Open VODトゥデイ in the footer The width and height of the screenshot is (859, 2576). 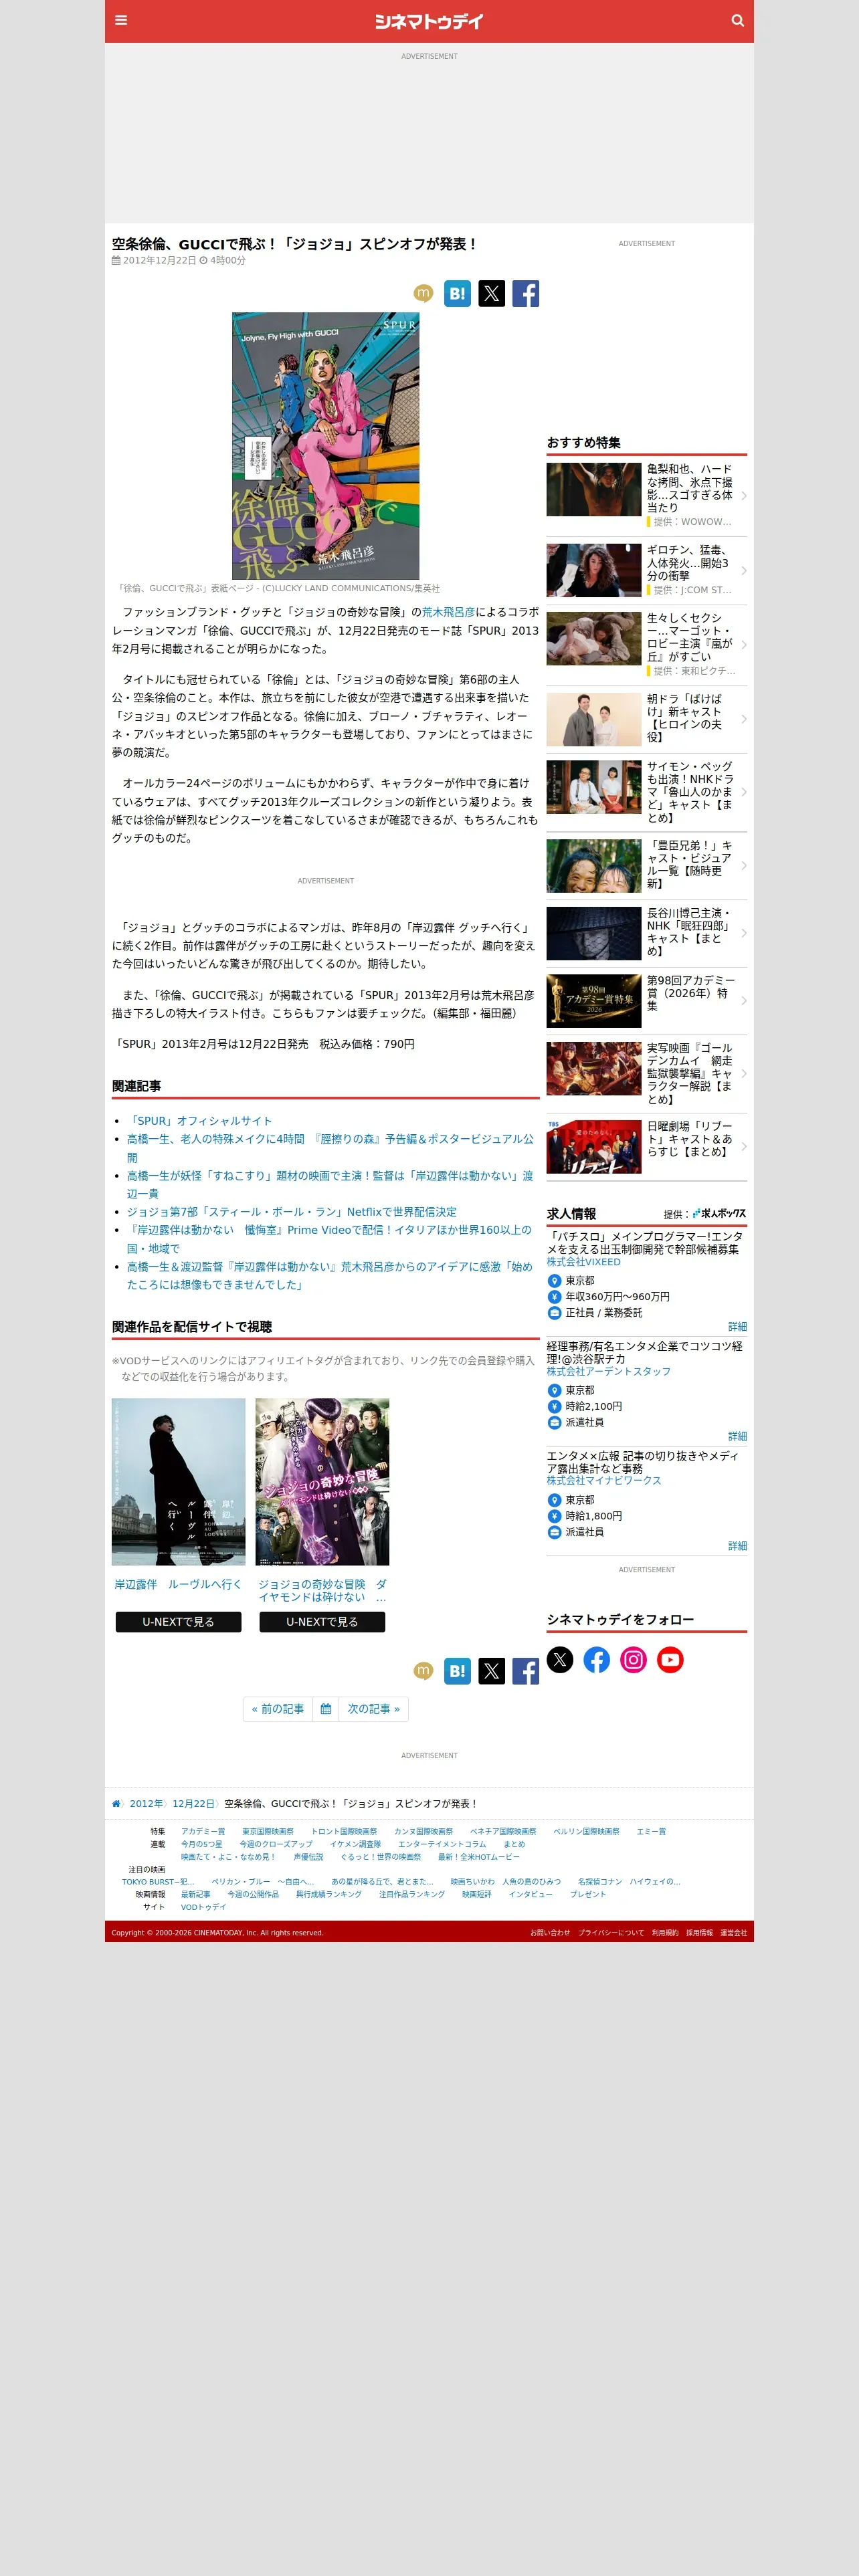tap(203, 1907)
